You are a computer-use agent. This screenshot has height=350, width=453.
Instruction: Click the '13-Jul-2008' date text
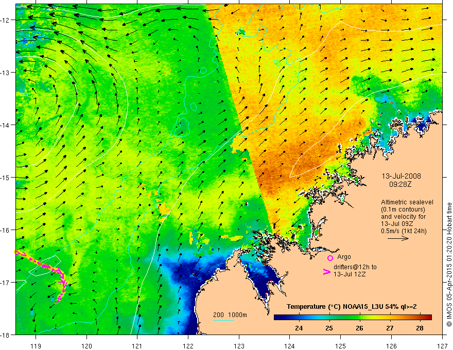(402, 176)
